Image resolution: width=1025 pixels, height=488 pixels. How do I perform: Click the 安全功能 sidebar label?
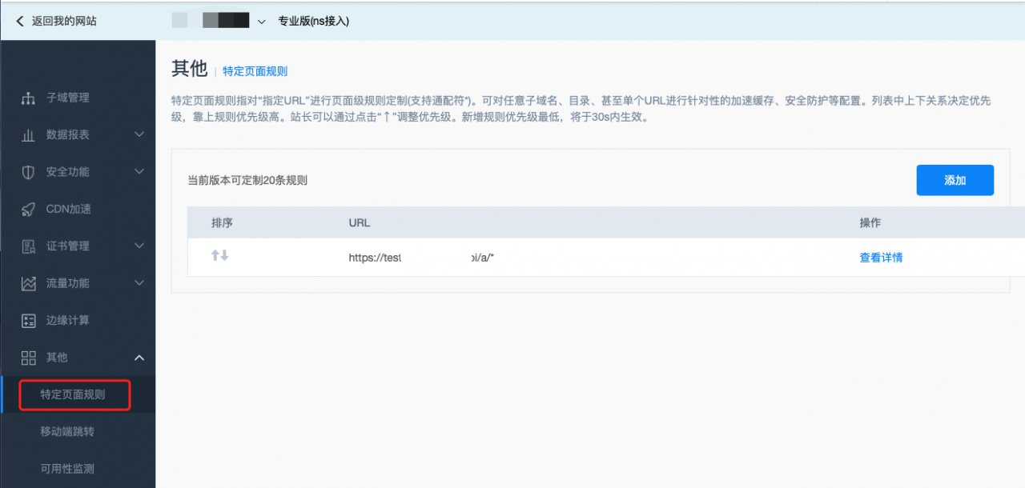68,171
